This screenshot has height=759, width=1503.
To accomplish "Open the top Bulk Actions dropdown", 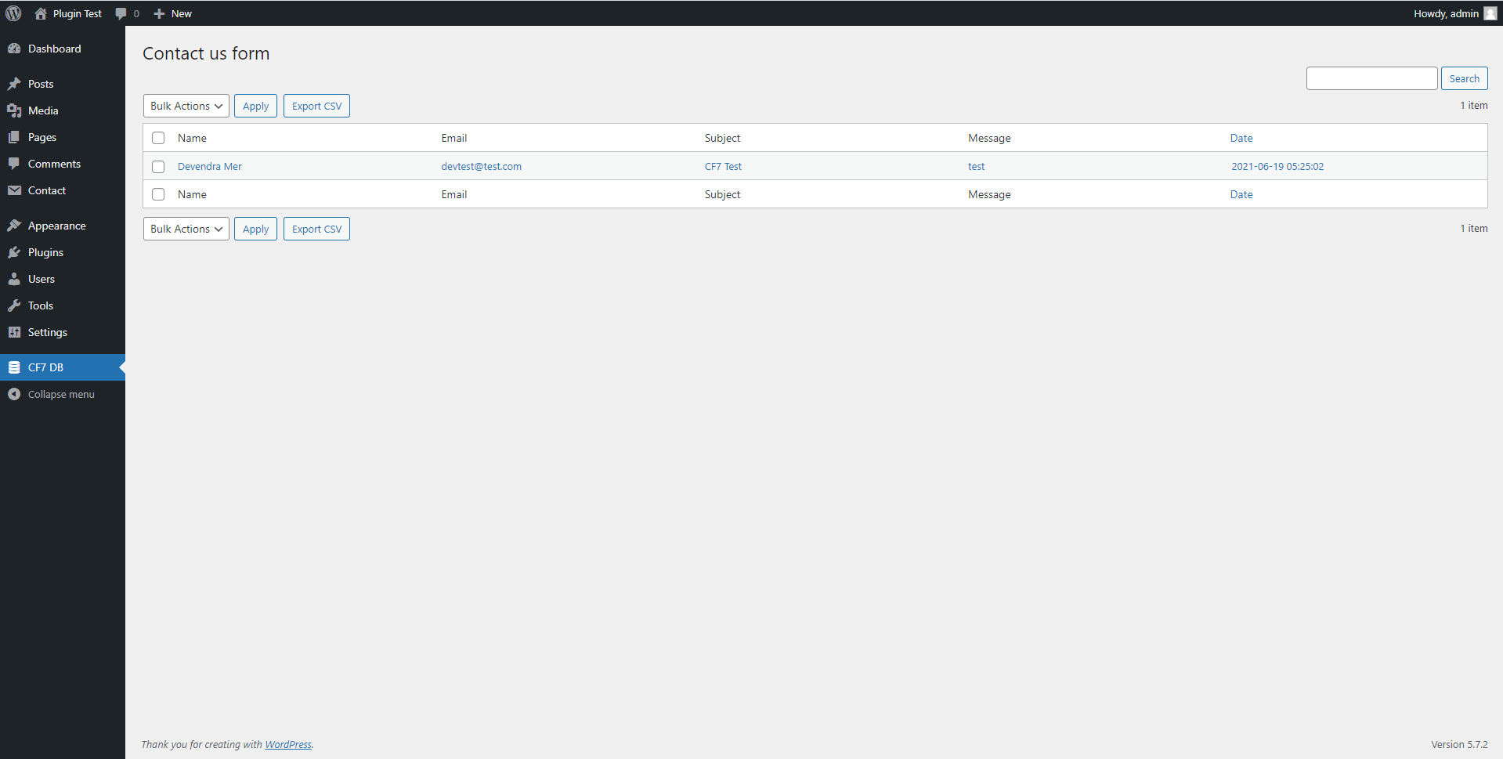I will [186, 106].
